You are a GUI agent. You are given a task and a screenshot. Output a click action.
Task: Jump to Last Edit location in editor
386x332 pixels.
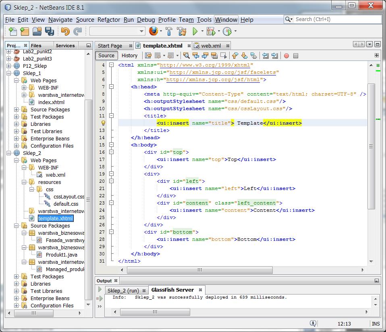tap(148, 56)
